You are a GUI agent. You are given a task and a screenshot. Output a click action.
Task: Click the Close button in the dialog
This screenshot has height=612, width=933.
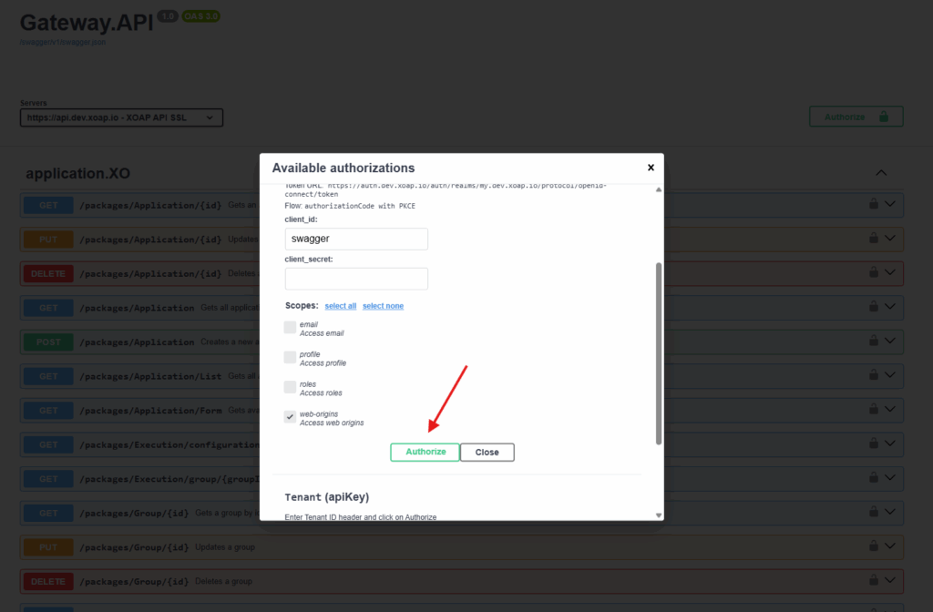pyautogui.click(x=487, y=452)
